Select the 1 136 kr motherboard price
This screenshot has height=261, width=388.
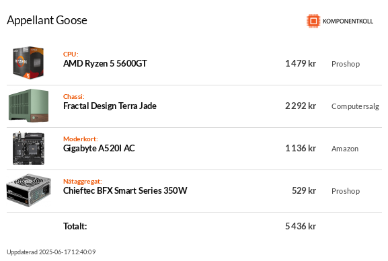301,149
